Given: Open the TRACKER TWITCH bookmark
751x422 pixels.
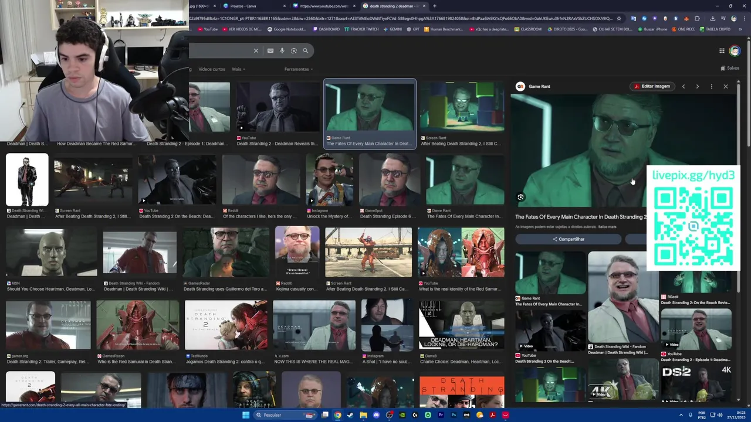Looking at the screenshot, I should click(x=361, y=29).
